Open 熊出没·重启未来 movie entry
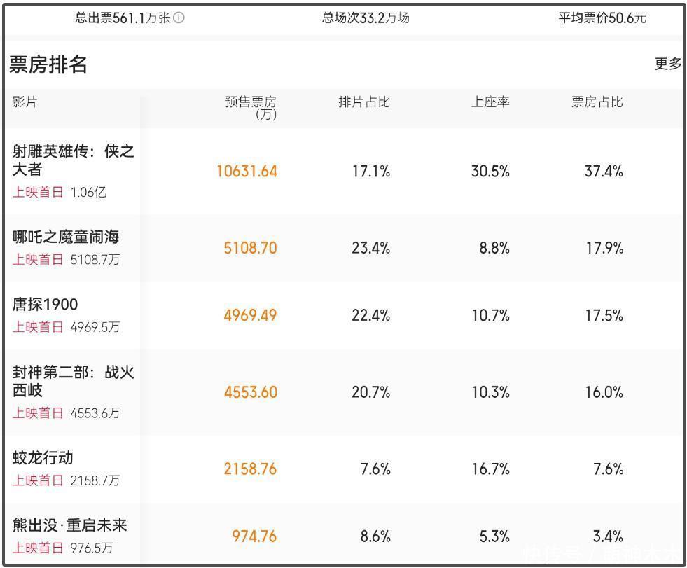The width and height of the screenshot is (687, 568). [x=70, y=525]
